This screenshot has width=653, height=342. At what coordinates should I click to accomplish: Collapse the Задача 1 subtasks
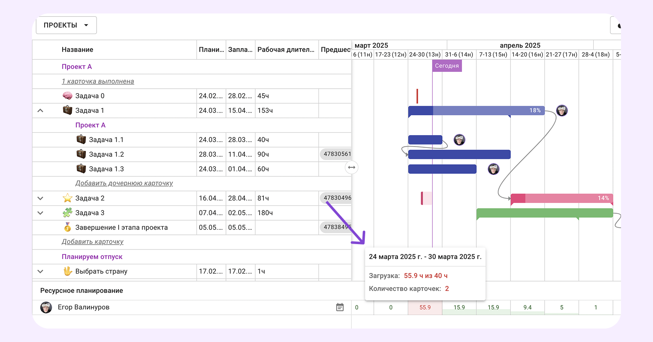tap(40, 110)
